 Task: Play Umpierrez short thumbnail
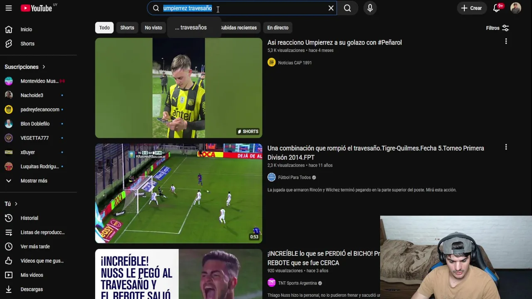click(179, 88)
